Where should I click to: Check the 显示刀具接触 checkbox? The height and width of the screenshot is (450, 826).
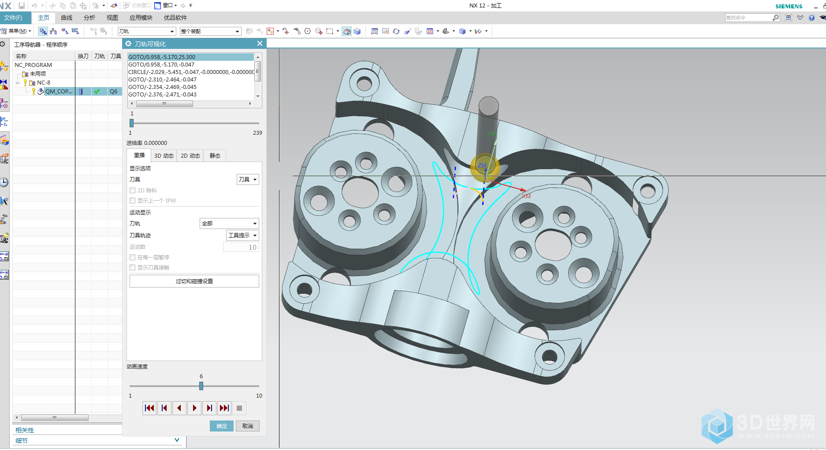(132, 267)
